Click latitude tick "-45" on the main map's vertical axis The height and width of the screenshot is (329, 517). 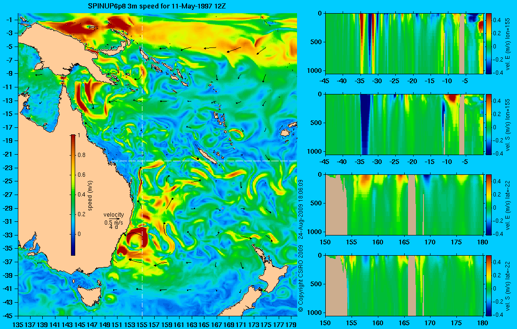[x=8, y=315]
